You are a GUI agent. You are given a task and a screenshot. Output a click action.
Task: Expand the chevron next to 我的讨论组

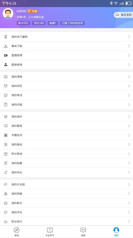click(x=129, y=184)
